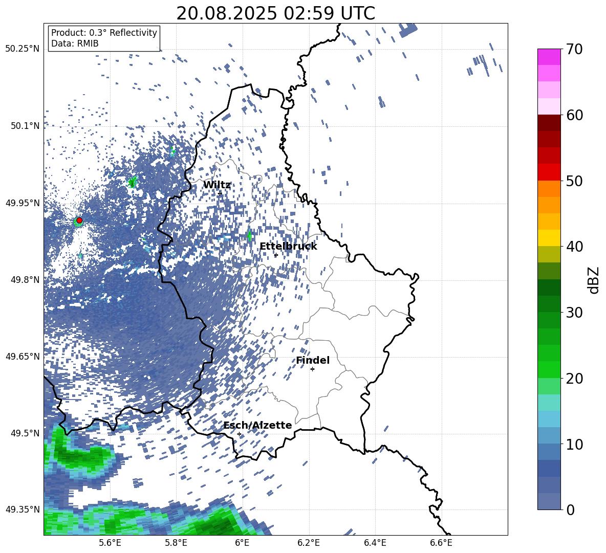Click the 10 value on the colorbar
Image resolution: width=606 pixels, height=553 pixels.
tap(574, 444)
